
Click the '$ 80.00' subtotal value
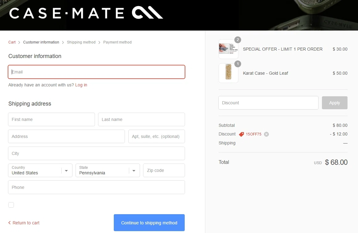[x=340, y=125]
